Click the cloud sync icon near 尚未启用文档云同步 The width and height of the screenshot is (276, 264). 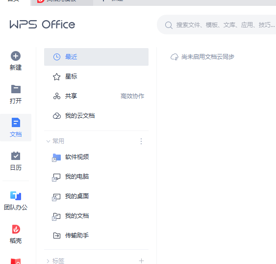pos(175,57)
